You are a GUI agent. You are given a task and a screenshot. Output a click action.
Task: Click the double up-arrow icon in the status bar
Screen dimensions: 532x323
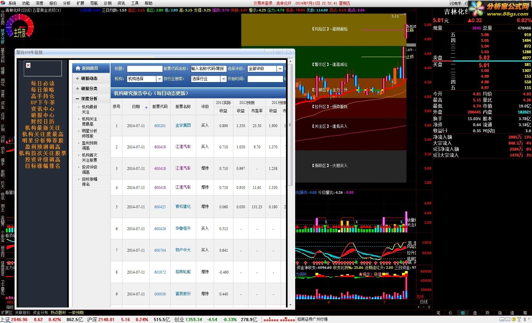click(525, 319)
